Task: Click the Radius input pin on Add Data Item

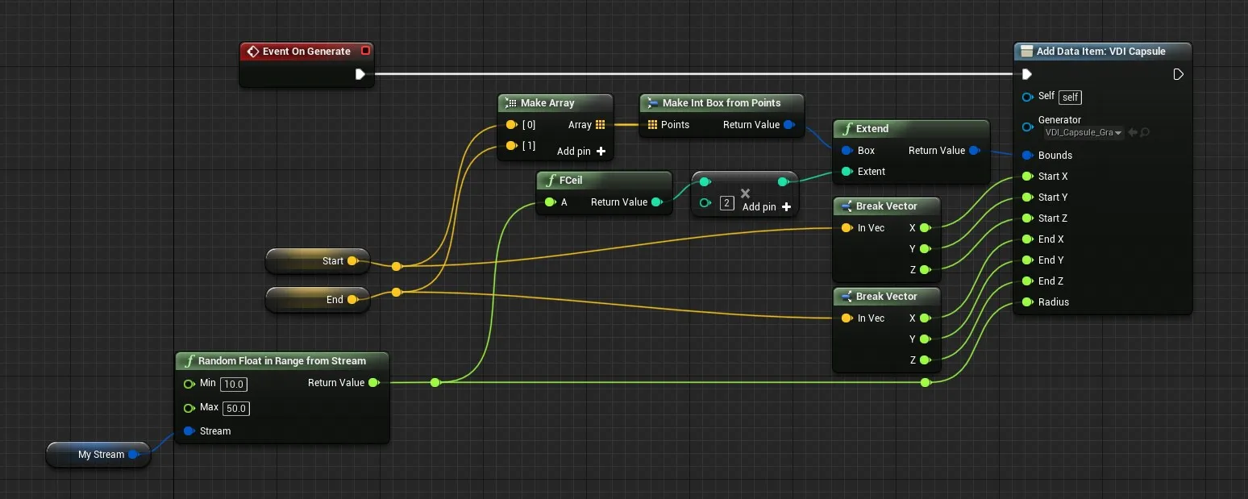Action: [x=1027, y=302]
